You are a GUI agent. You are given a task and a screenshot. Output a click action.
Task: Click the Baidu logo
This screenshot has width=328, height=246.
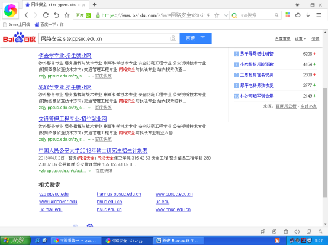click(x=20, y=37)
